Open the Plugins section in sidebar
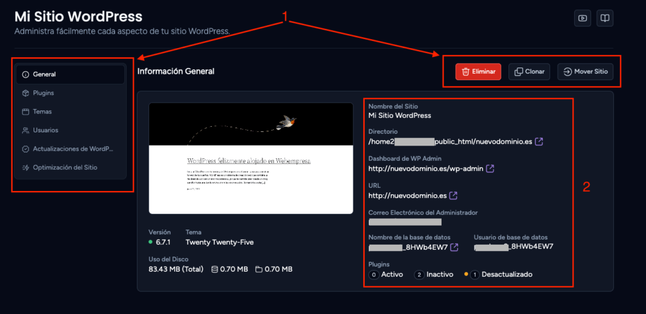This screenshot has width=646, height=314. tap(70, 93)
